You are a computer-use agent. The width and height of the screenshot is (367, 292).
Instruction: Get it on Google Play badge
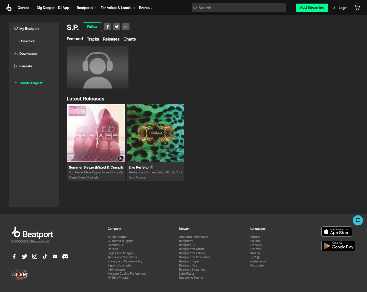click(338, 246)
